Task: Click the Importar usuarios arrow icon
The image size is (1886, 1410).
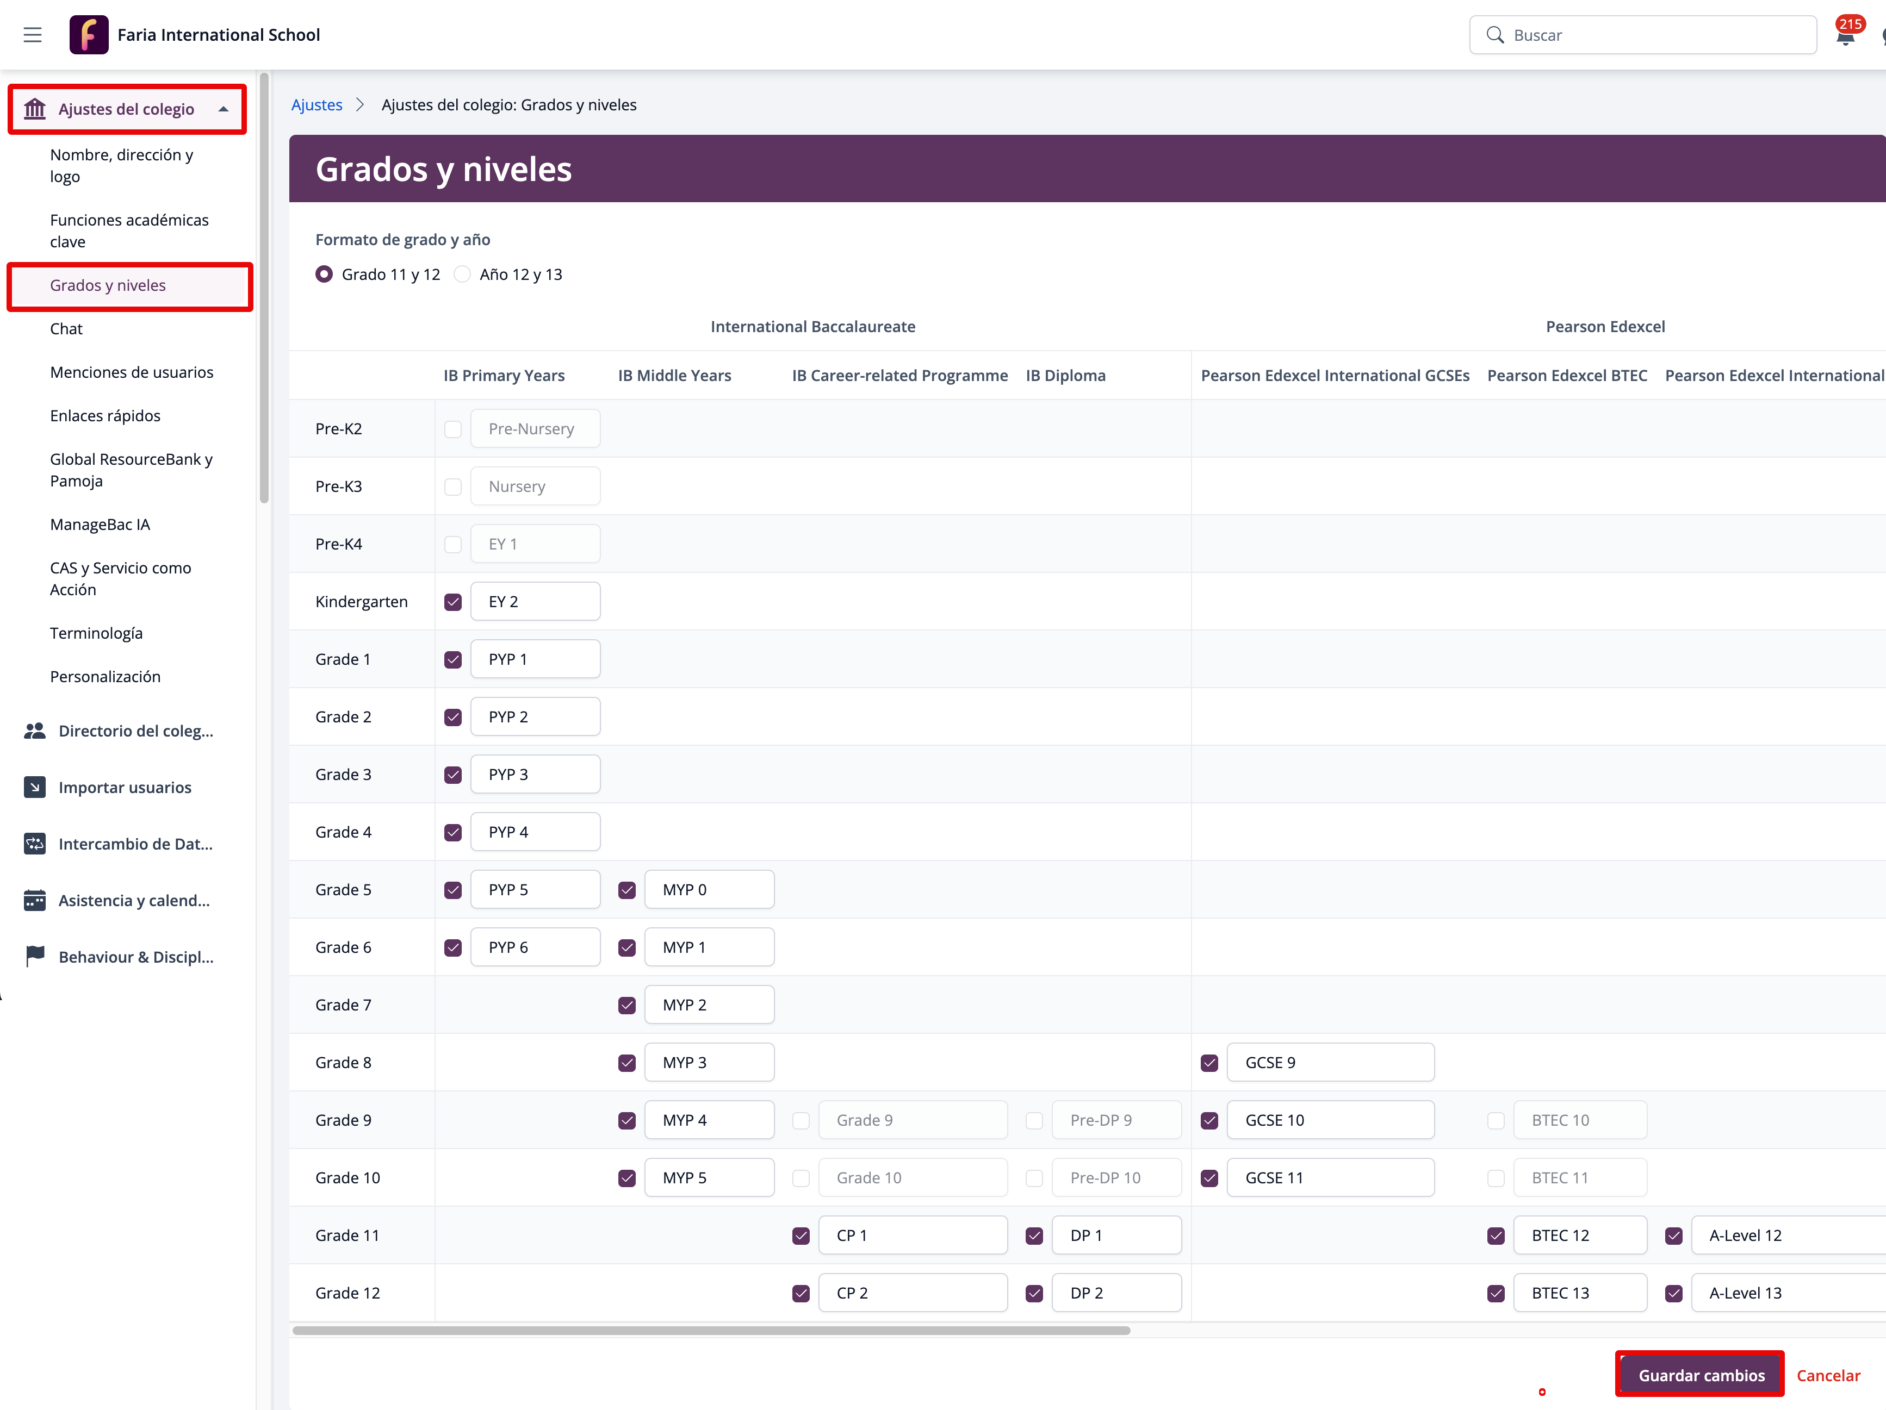Action: click(35, 787)
